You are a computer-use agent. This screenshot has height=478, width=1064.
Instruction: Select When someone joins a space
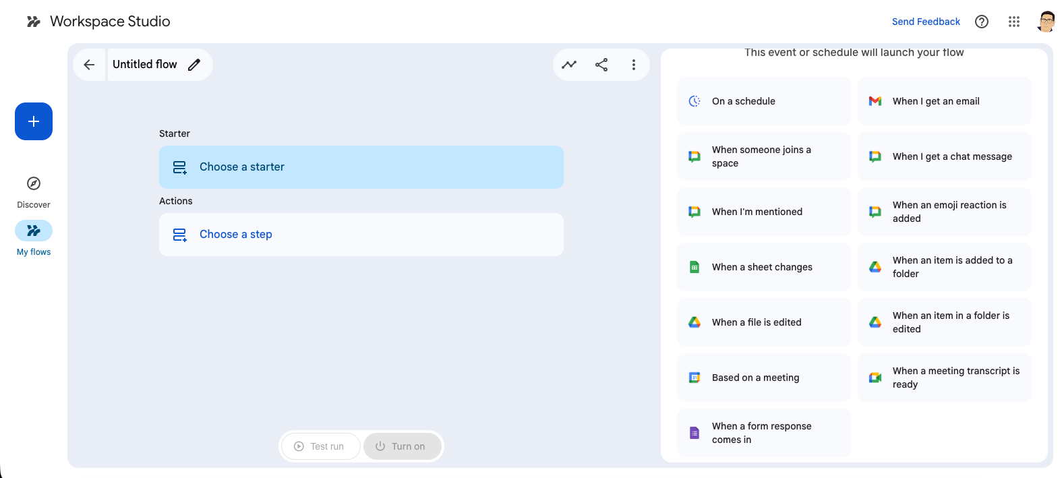[x=764, y=156]
